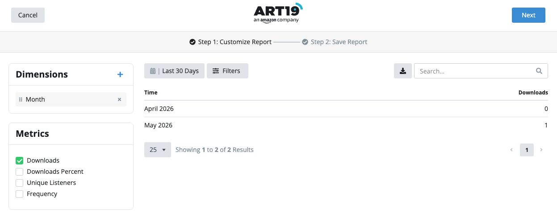Image resolution: width=557 pixels, height=217 pixels.
Task: Toggle the Downloads metric checkbox
Action: coord(19,160)
